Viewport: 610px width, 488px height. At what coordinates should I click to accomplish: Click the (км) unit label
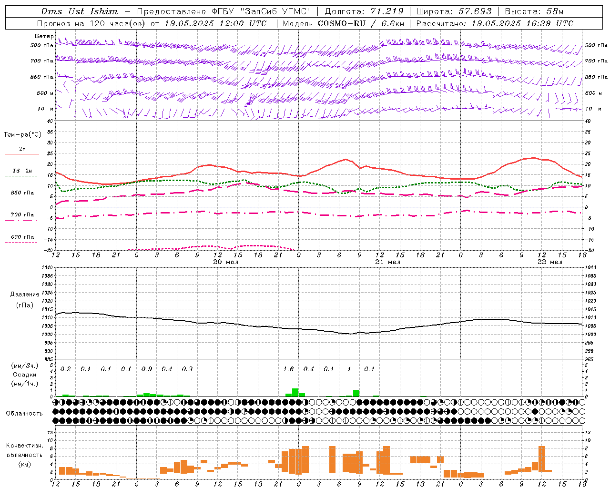(x=24, y=464)
